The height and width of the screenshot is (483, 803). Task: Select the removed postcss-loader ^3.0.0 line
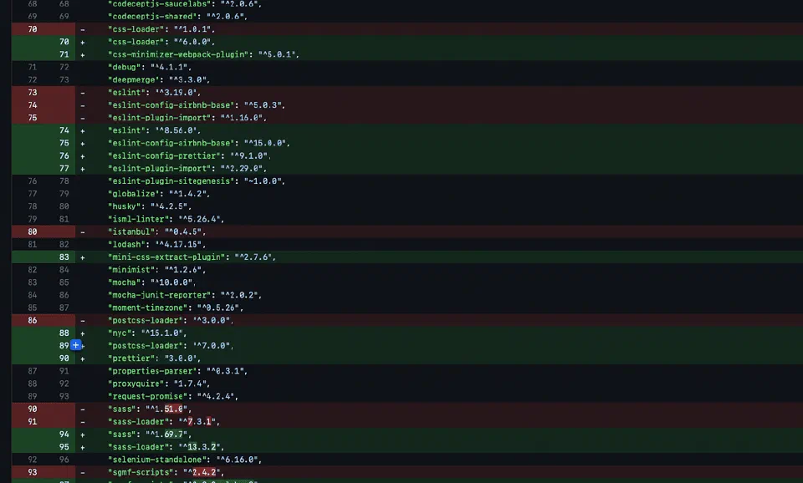[x=407, y=320]
